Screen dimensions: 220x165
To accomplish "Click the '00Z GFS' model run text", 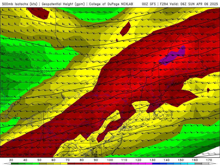I will pos(149,4).
